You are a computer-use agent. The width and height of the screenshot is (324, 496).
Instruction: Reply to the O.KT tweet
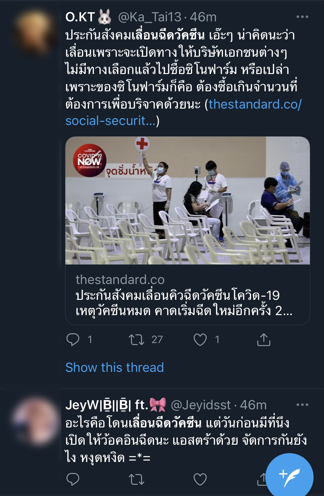73,340
